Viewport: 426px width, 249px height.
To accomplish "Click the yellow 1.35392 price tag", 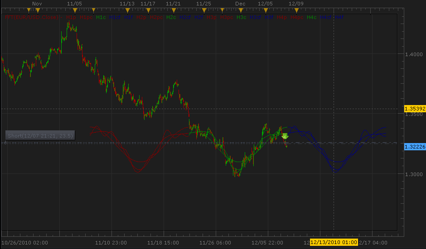I will point(415,109).
